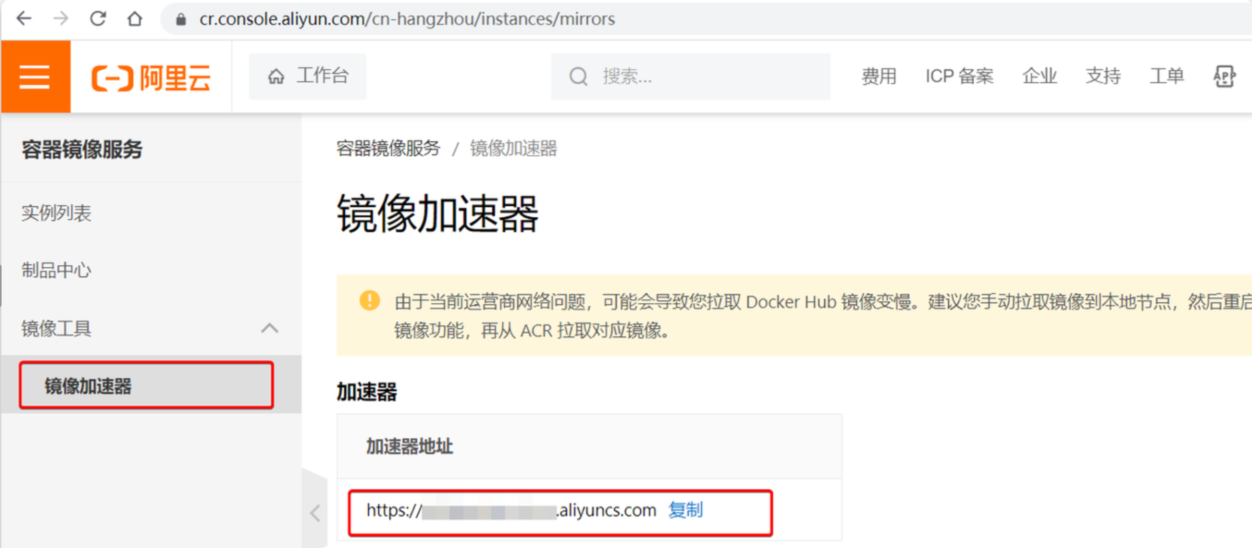
Task: Click the 容器镜像服务 breadcrumb link
Action: point(388,148)
